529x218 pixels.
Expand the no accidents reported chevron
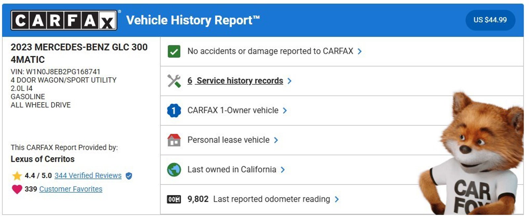tap(360, 52)
